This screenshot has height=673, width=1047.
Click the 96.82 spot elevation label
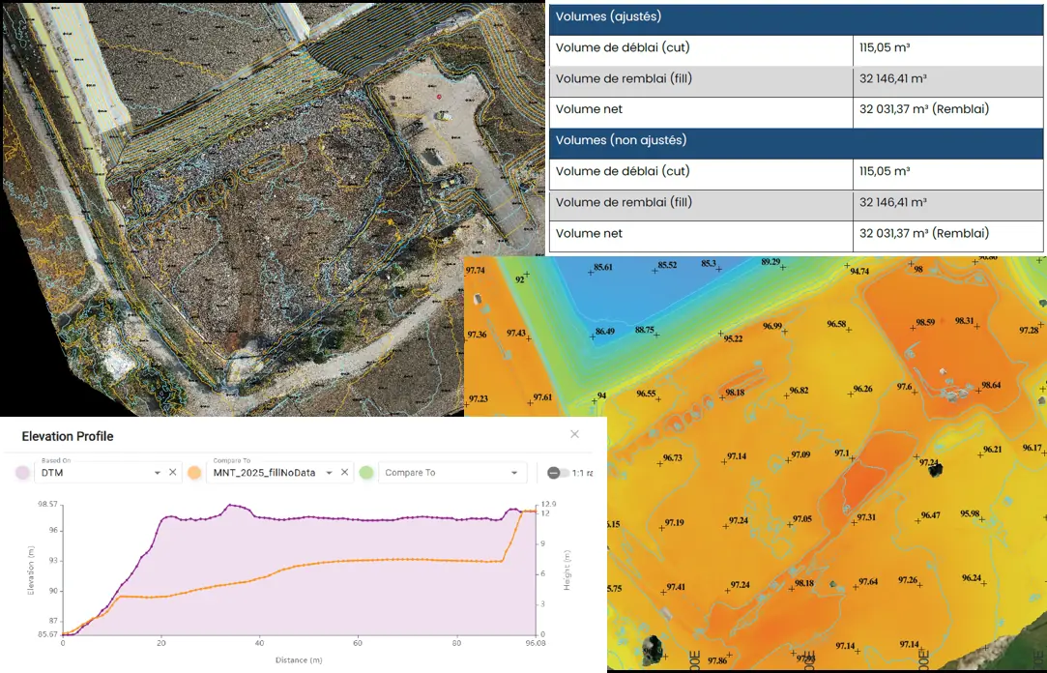[x=799, y=391]
